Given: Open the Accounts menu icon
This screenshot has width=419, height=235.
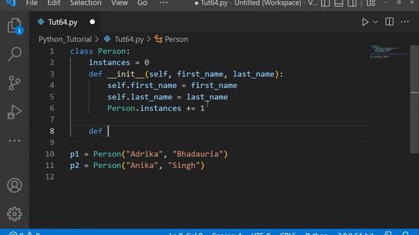Looking at the screenshot, I should 14,185.
